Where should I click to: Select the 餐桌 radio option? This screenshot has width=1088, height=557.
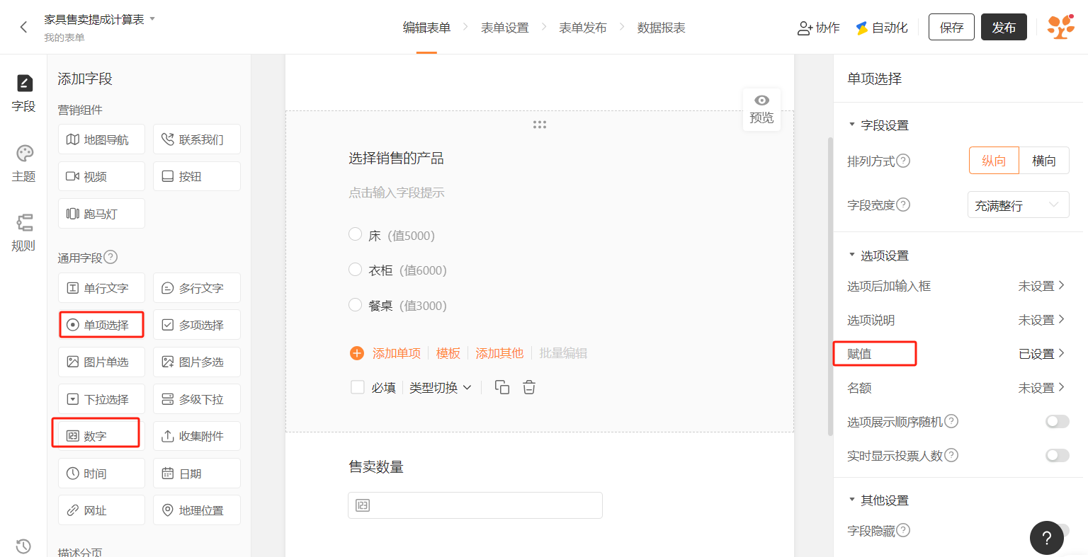[x=356, y=304]
